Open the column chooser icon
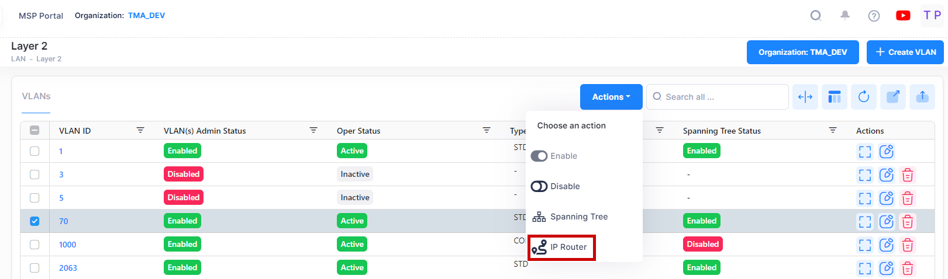 click(x=835, y=97)
